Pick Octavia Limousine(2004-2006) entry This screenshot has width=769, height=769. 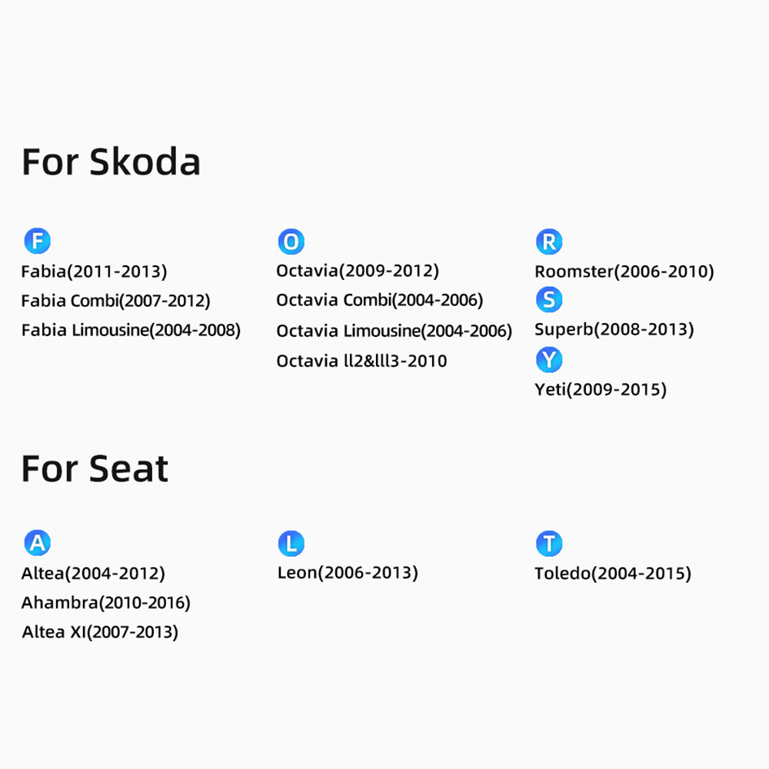click(394, 331)
